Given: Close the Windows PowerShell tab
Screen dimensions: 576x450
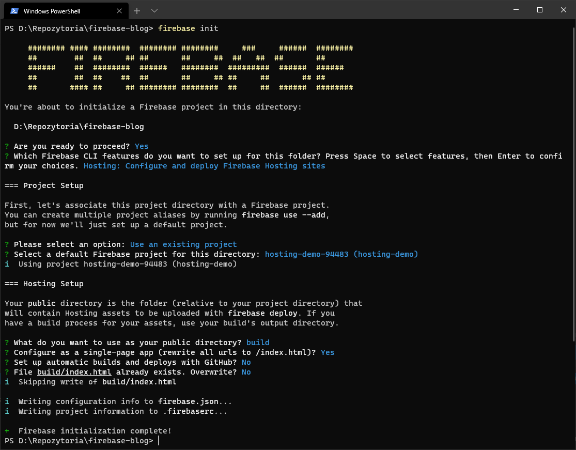Looking at the screenshot, I should click(118, 11).
